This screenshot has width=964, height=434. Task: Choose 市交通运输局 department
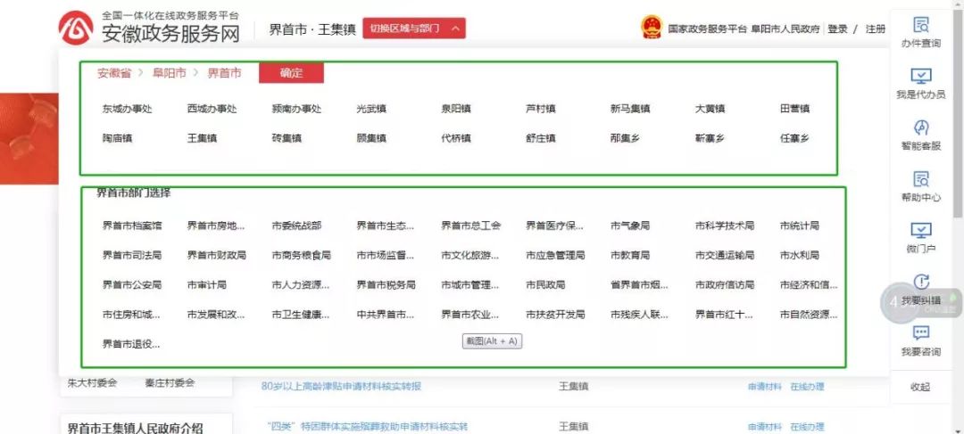[x=725, y=255]
